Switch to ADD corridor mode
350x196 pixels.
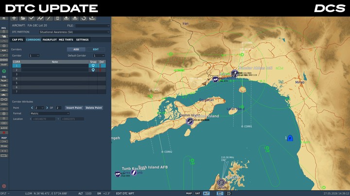pyautogui.click(x=76, y=49)
